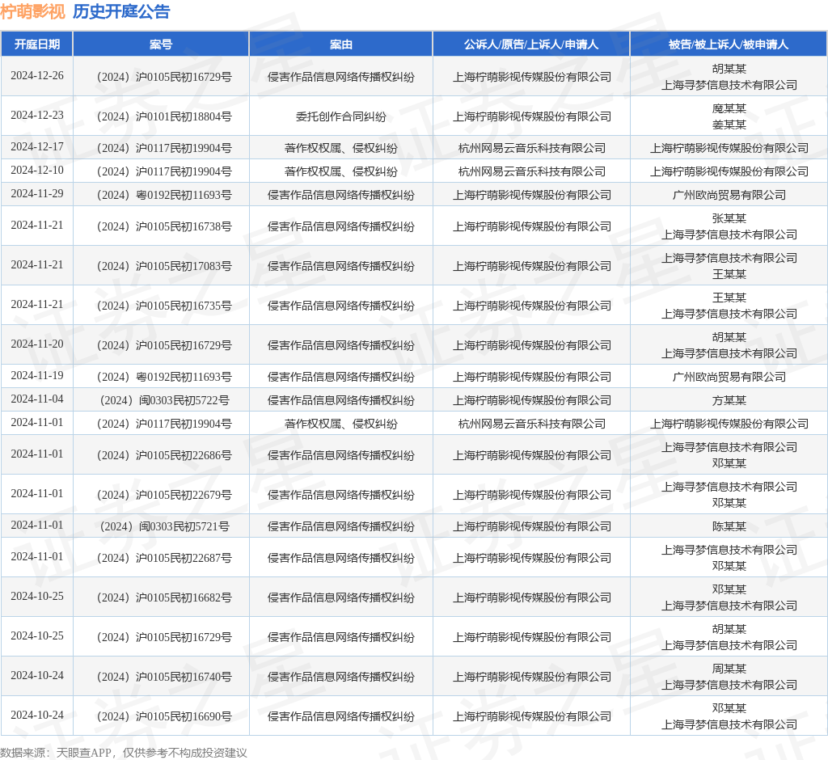Screen dimensions: 828x760
Task: Click the date cell 2024-11-29
Action: [37, 193]
